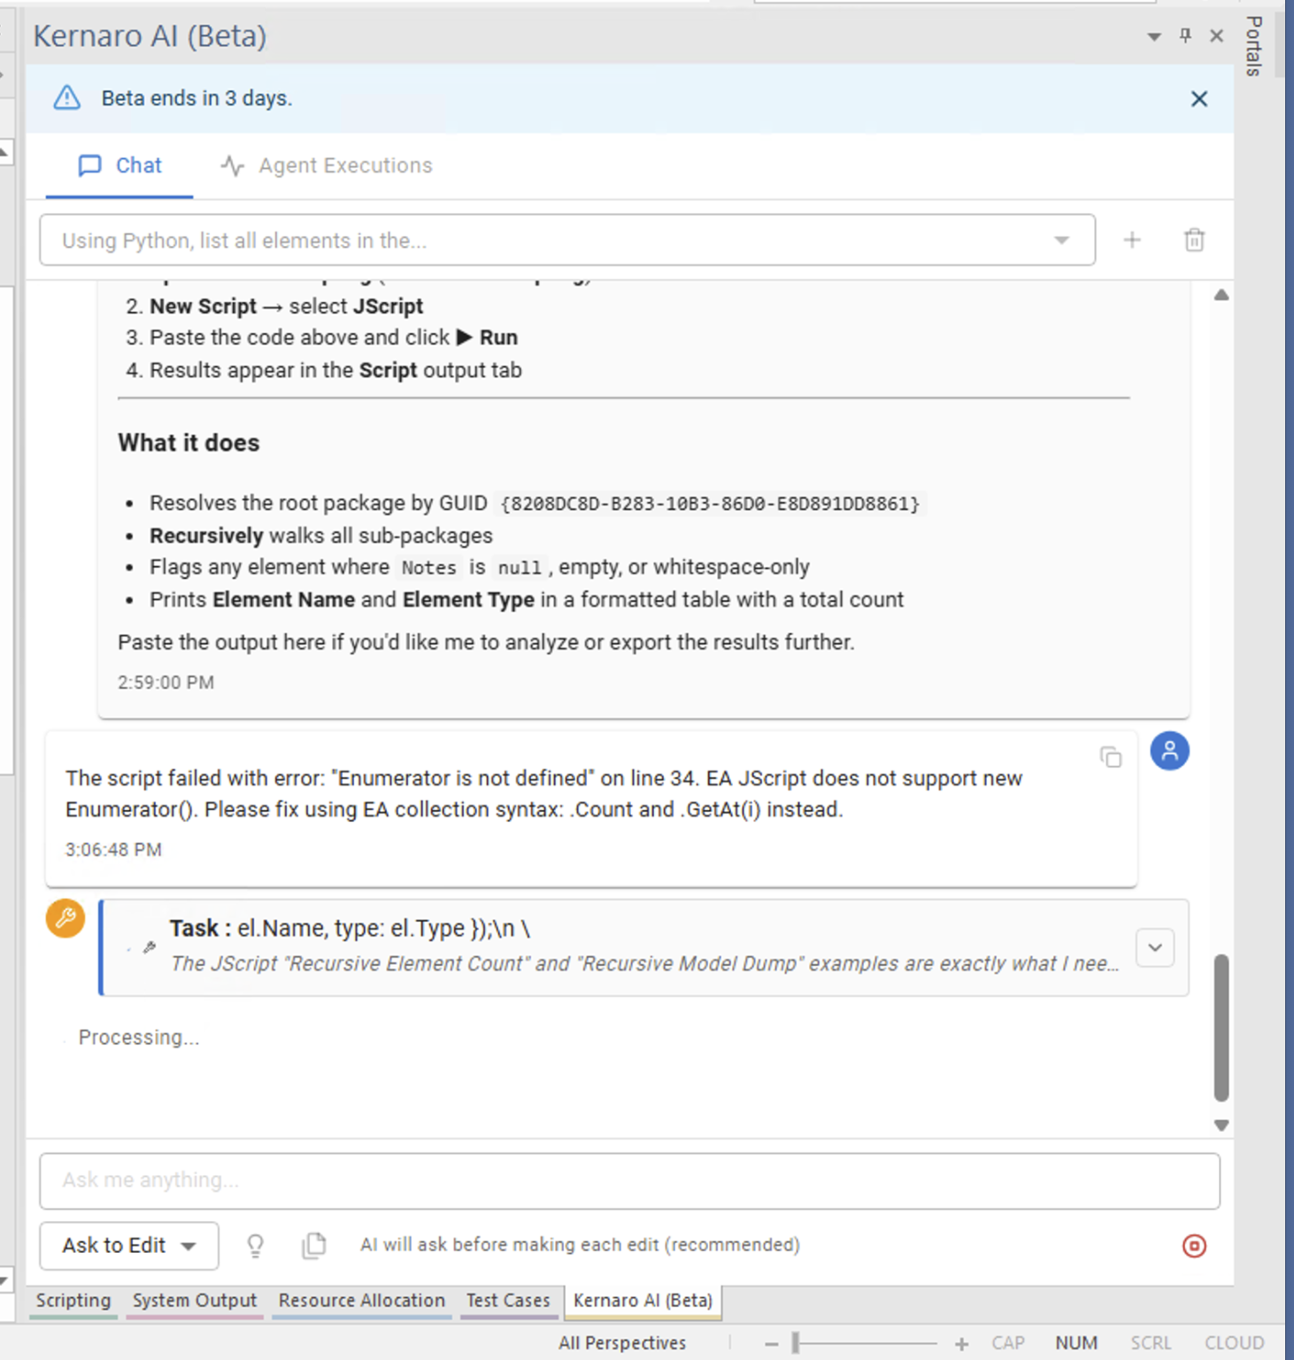The height and width of the screenshot is (1360, 1294).
Task: Start a new chat with the plus icon
Action: (x=1132, y=240)
